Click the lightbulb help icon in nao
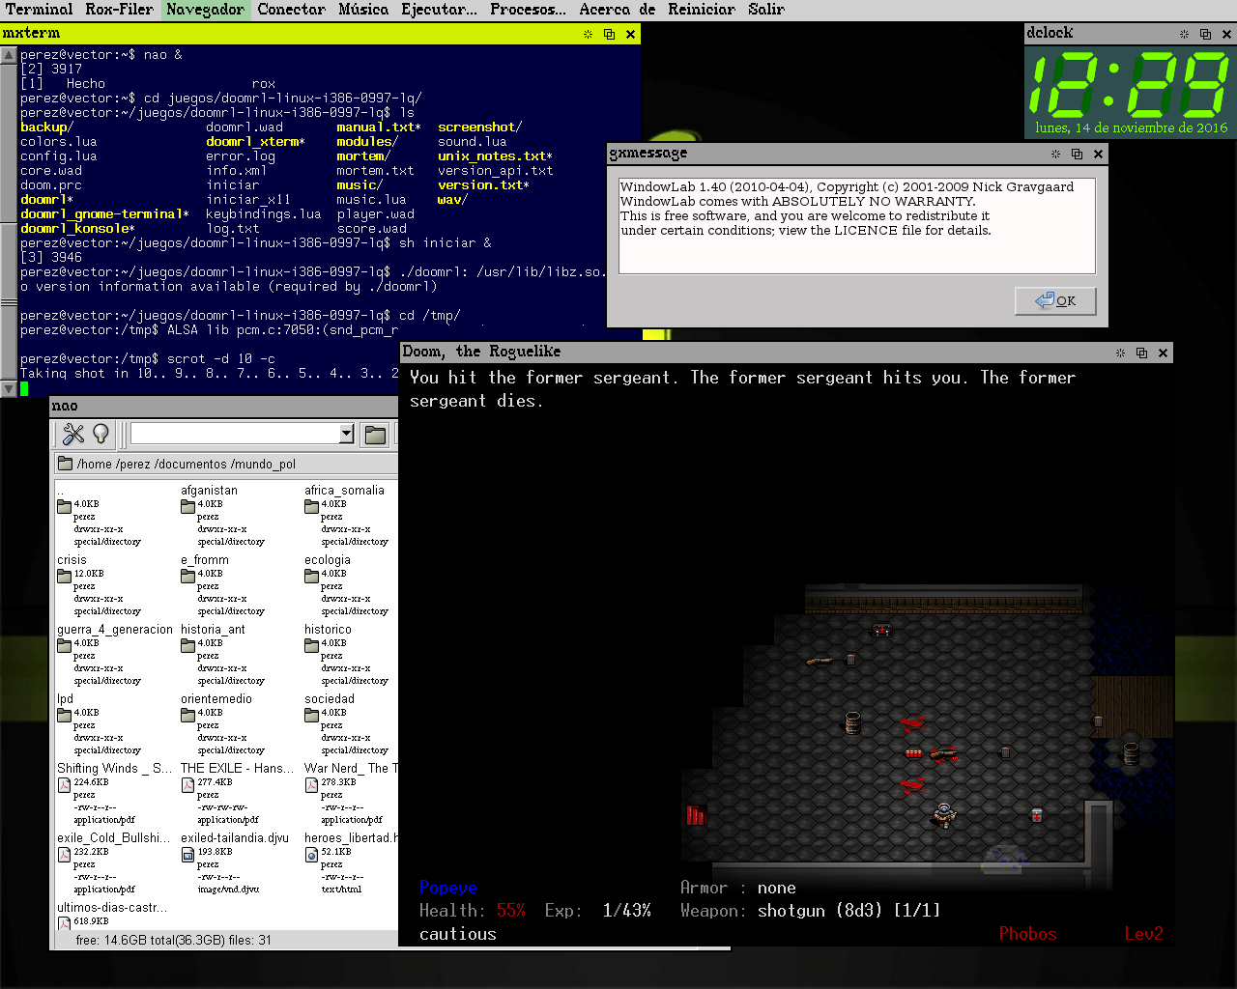Viewport: 1237px width, 989px height. (101, 435)
